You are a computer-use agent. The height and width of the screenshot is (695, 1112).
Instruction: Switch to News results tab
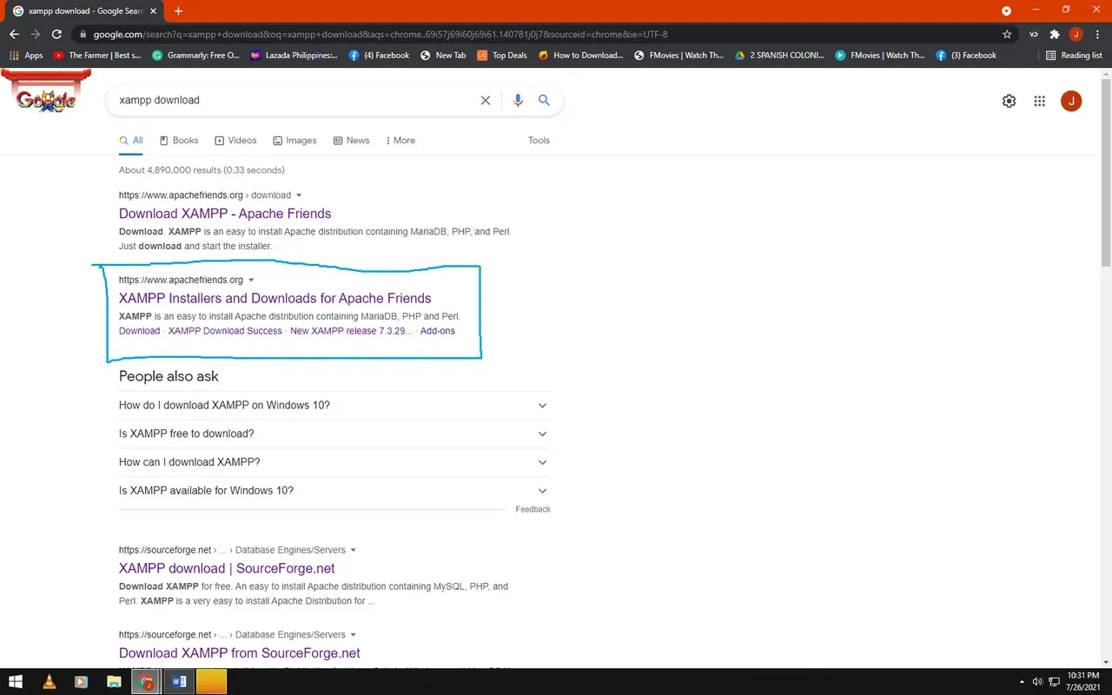[x=351, y=141]
